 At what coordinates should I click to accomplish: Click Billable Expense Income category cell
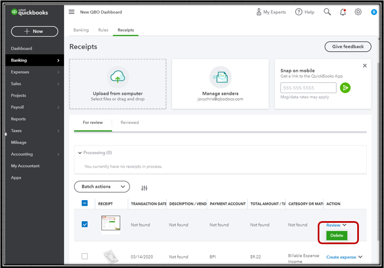pyautogui.click(x=303, y=259)
